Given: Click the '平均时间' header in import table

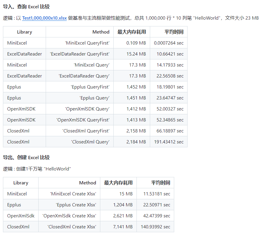Looking at the screenshot, I should 174,32.
